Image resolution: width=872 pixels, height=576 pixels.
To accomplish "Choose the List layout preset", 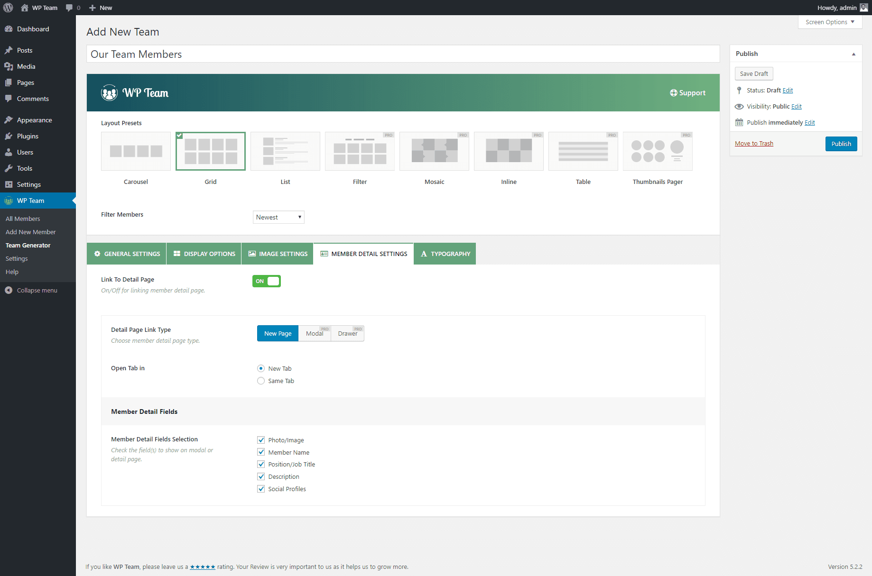I will click(x=285, y=151).
